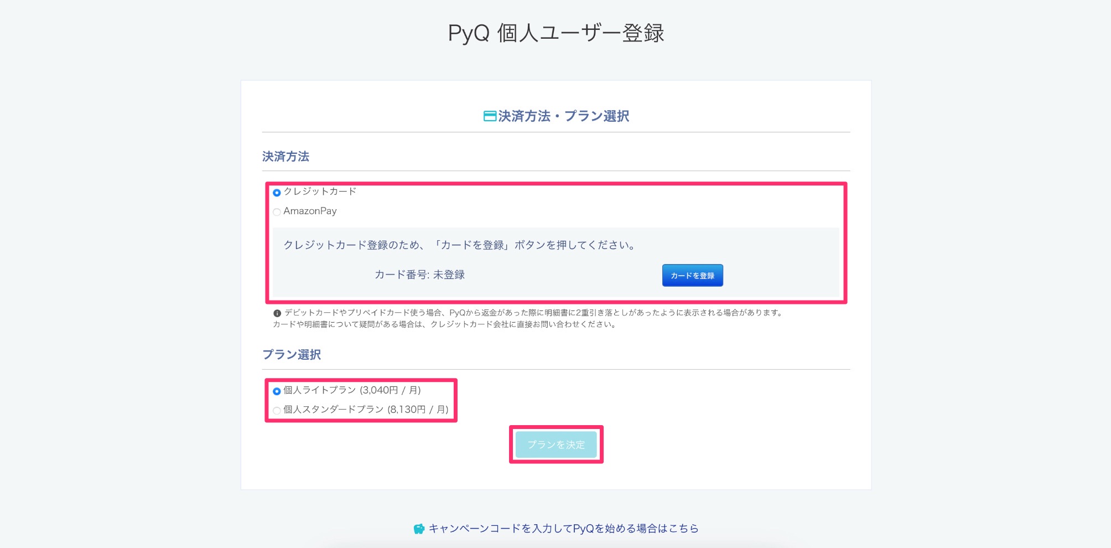Click the blue カードを登録 button icon area
The height and width of the screenshot is (548, 1111).
[x=693, y=275]
